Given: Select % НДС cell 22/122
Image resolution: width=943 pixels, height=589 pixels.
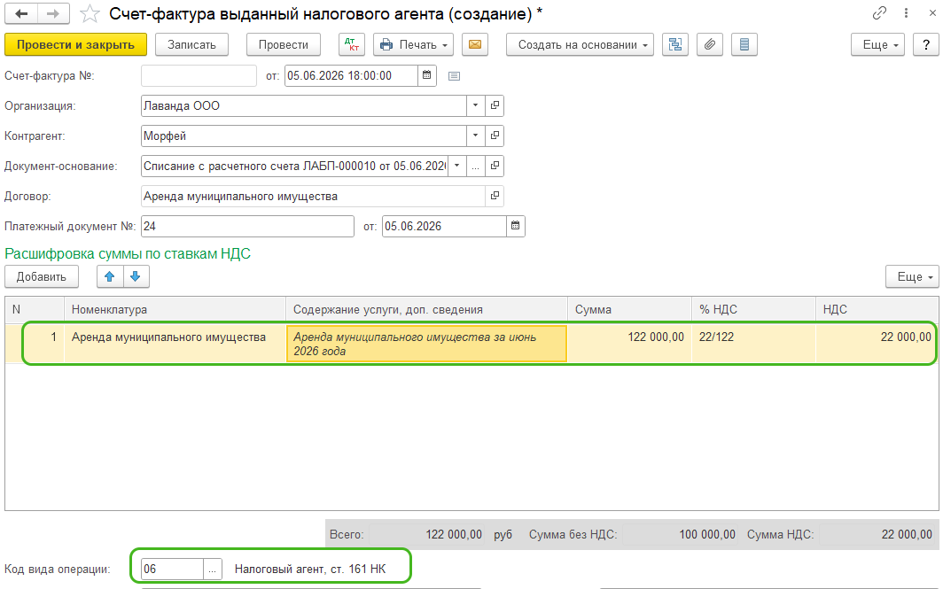Looking at the screenshot, I should tap(754, 343).
